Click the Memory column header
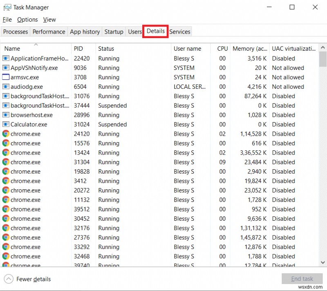Screen dimensions: 327x291 click(245, 48)
